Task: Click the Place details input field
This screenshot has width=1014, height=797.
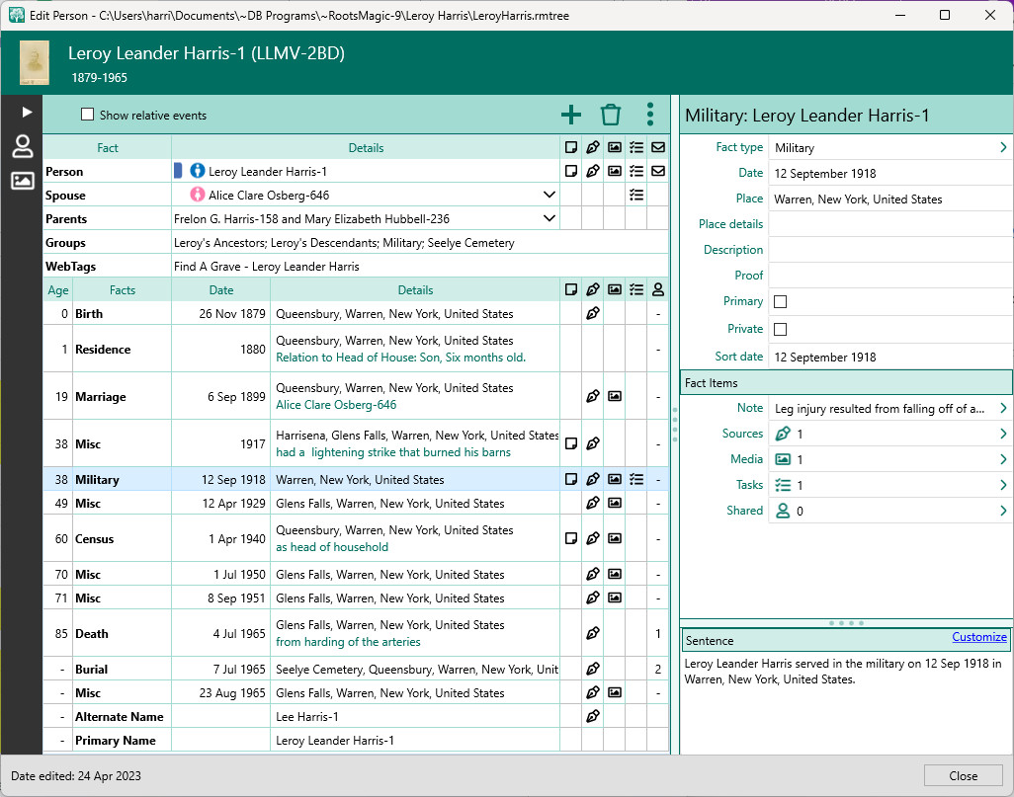Action: click(x=889, y=224)
